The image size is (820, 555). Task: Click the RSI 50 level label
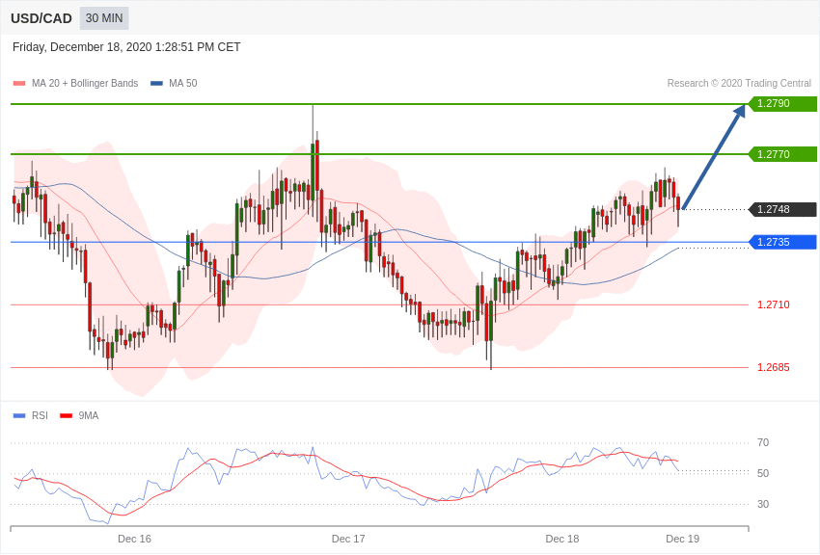763,473
